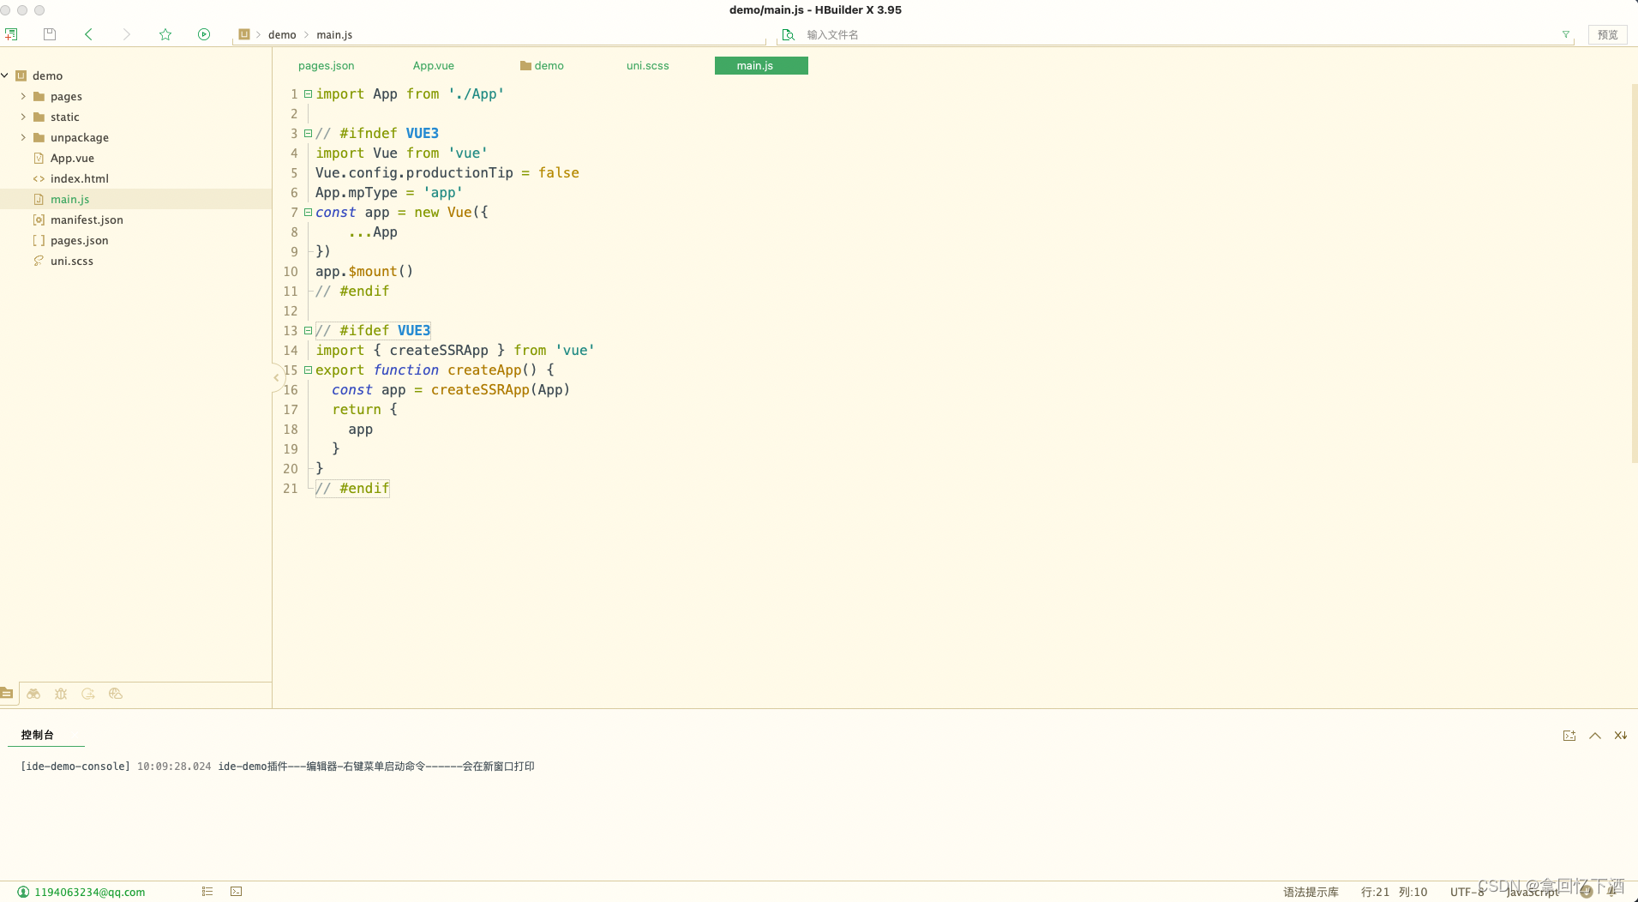Click the save file toolbar icon
Image resolution: width=1638 pixels, height=902 pixels.
pos(50,34)
